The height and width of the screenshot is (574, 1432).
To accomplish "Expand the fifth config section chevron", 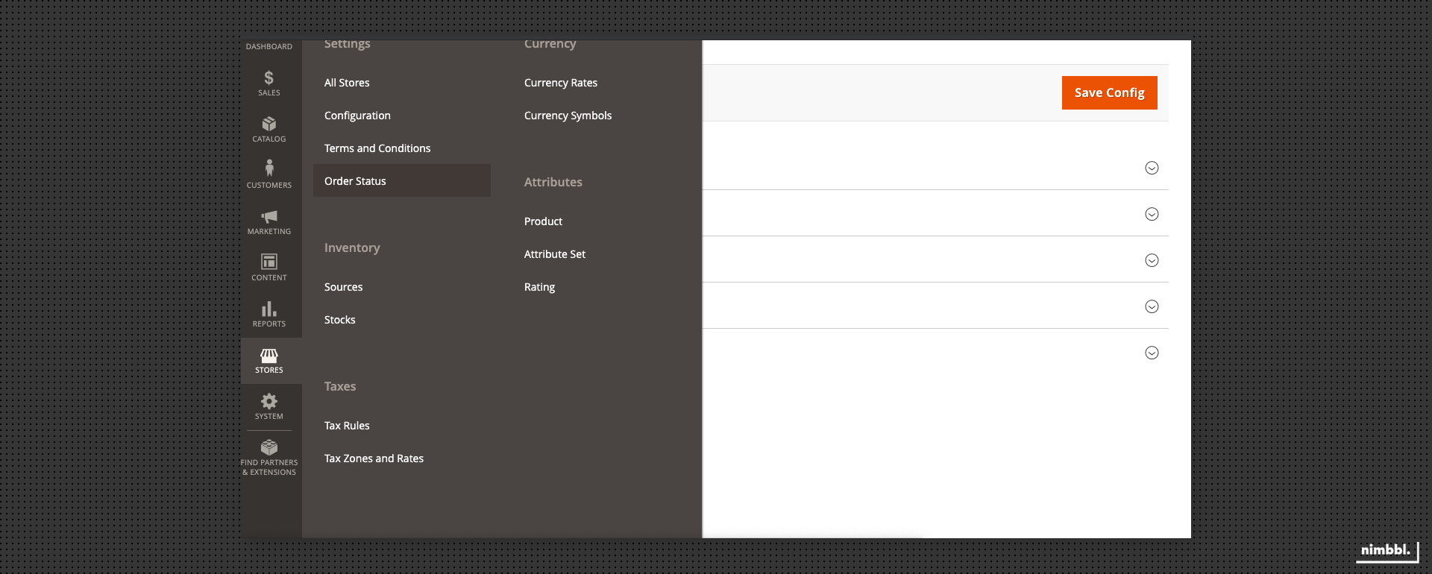I will pyautogui.click(x=1152, y=353).
